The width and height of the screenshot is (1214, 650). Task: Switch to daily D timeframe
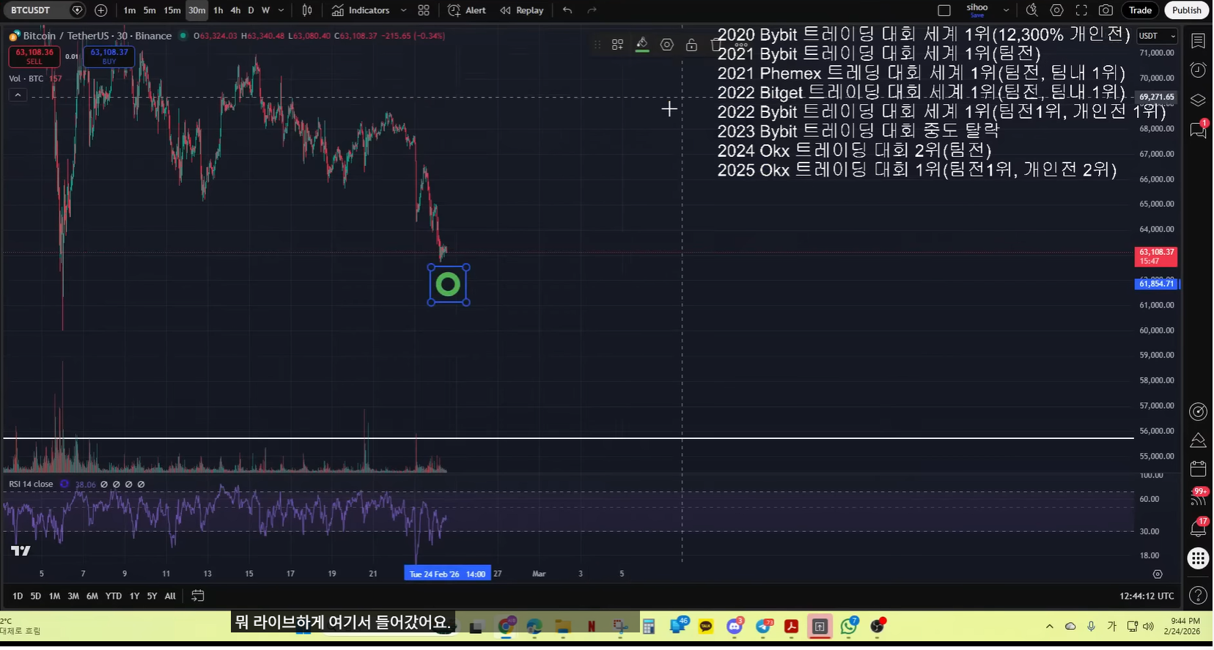point(251,10)
